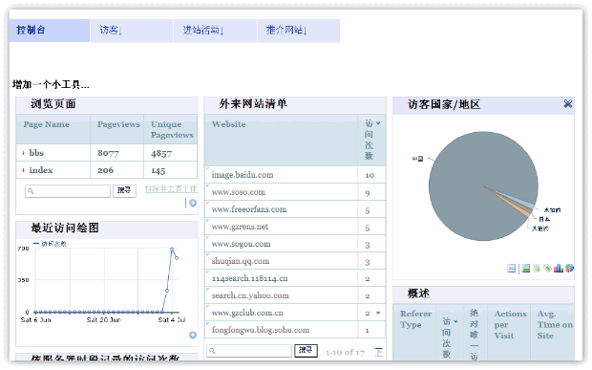
Task: Click fongfongwu.blog.sohu.com row
Action: pos(295,330)
